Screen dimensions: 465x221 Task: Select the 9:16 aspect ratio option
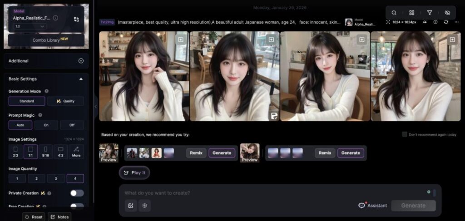point(45,151)
